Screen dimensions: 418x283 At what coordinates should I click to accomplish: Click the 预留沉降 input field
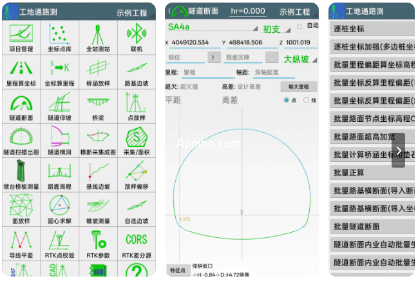coord(243,57)
